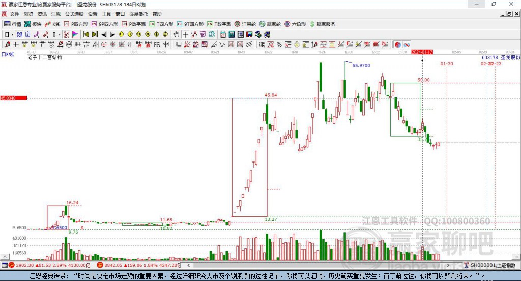Open the 江恩 menu
This screenshot has width=521, height=281.
coord(55,14)
